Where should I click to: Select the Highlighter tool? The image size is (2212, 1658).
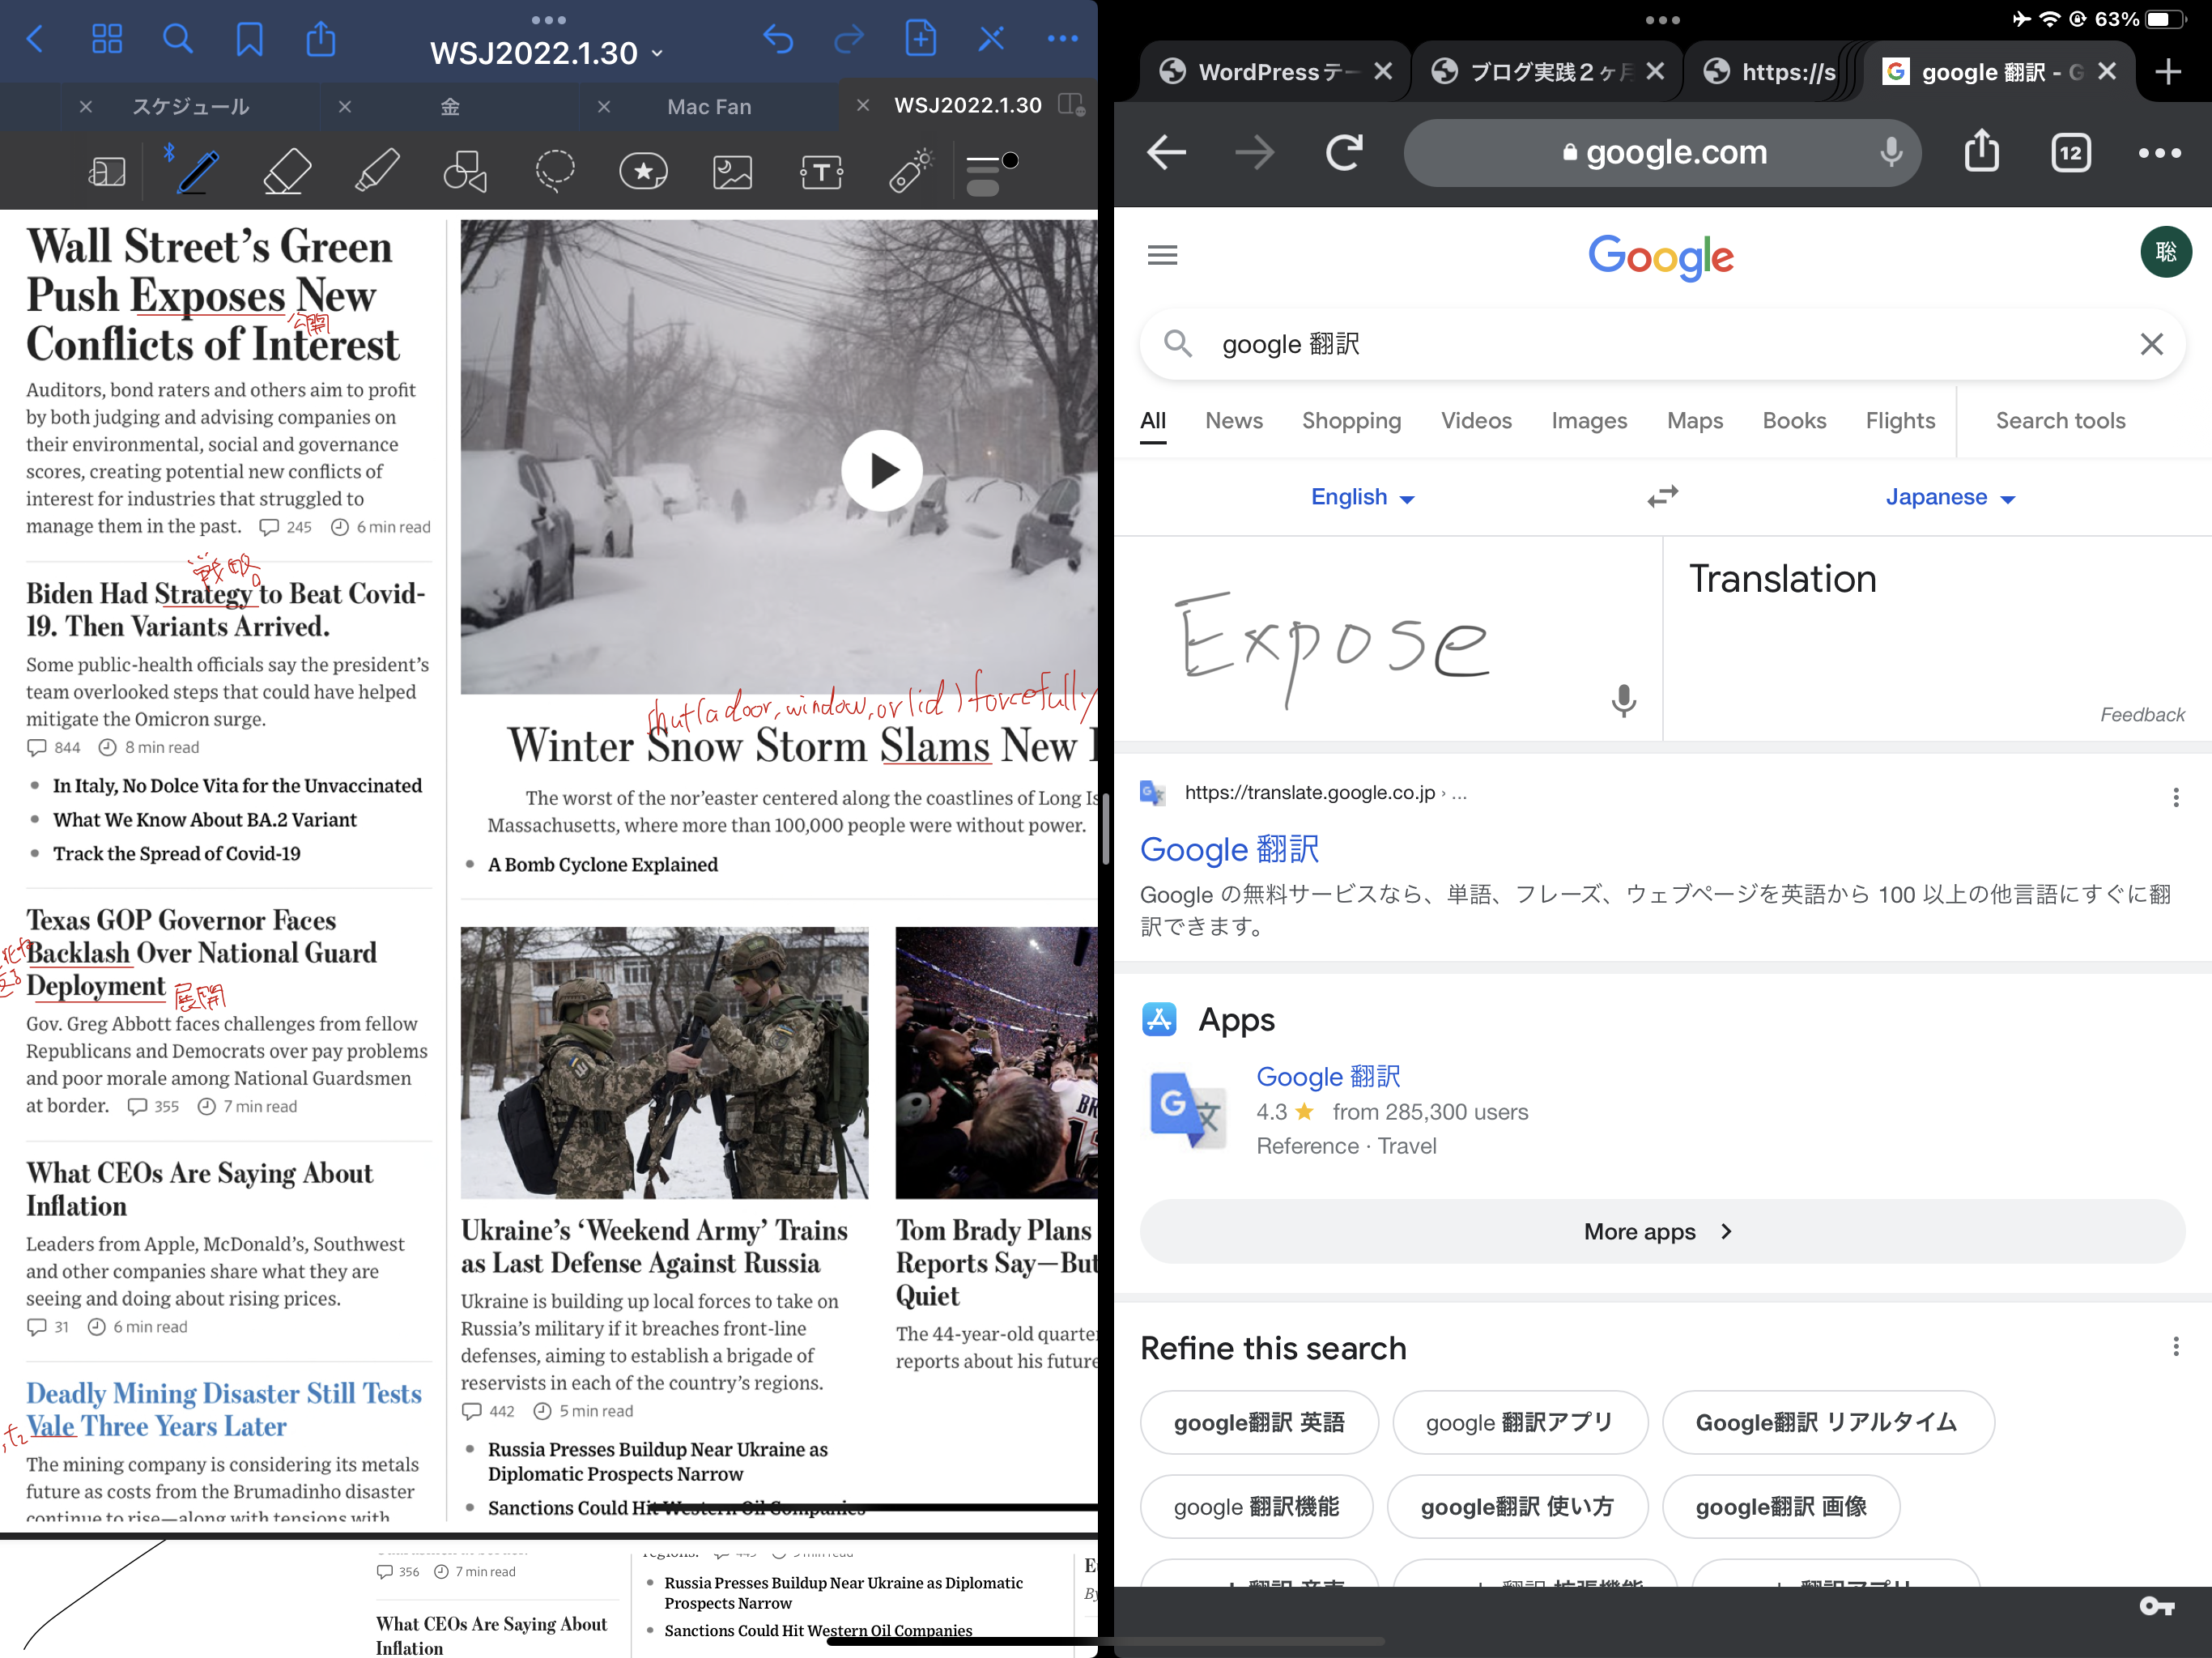coord(377,172)
